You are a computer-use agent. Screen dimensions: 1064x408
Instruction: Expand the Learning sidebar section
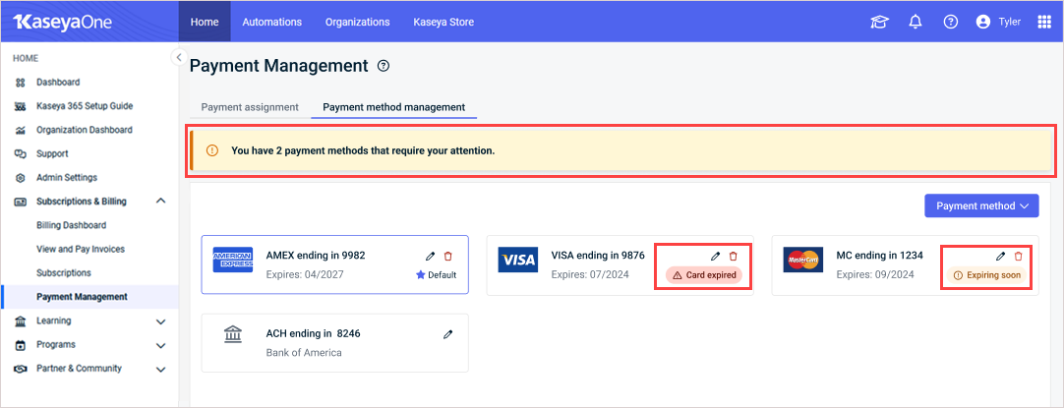161,321
